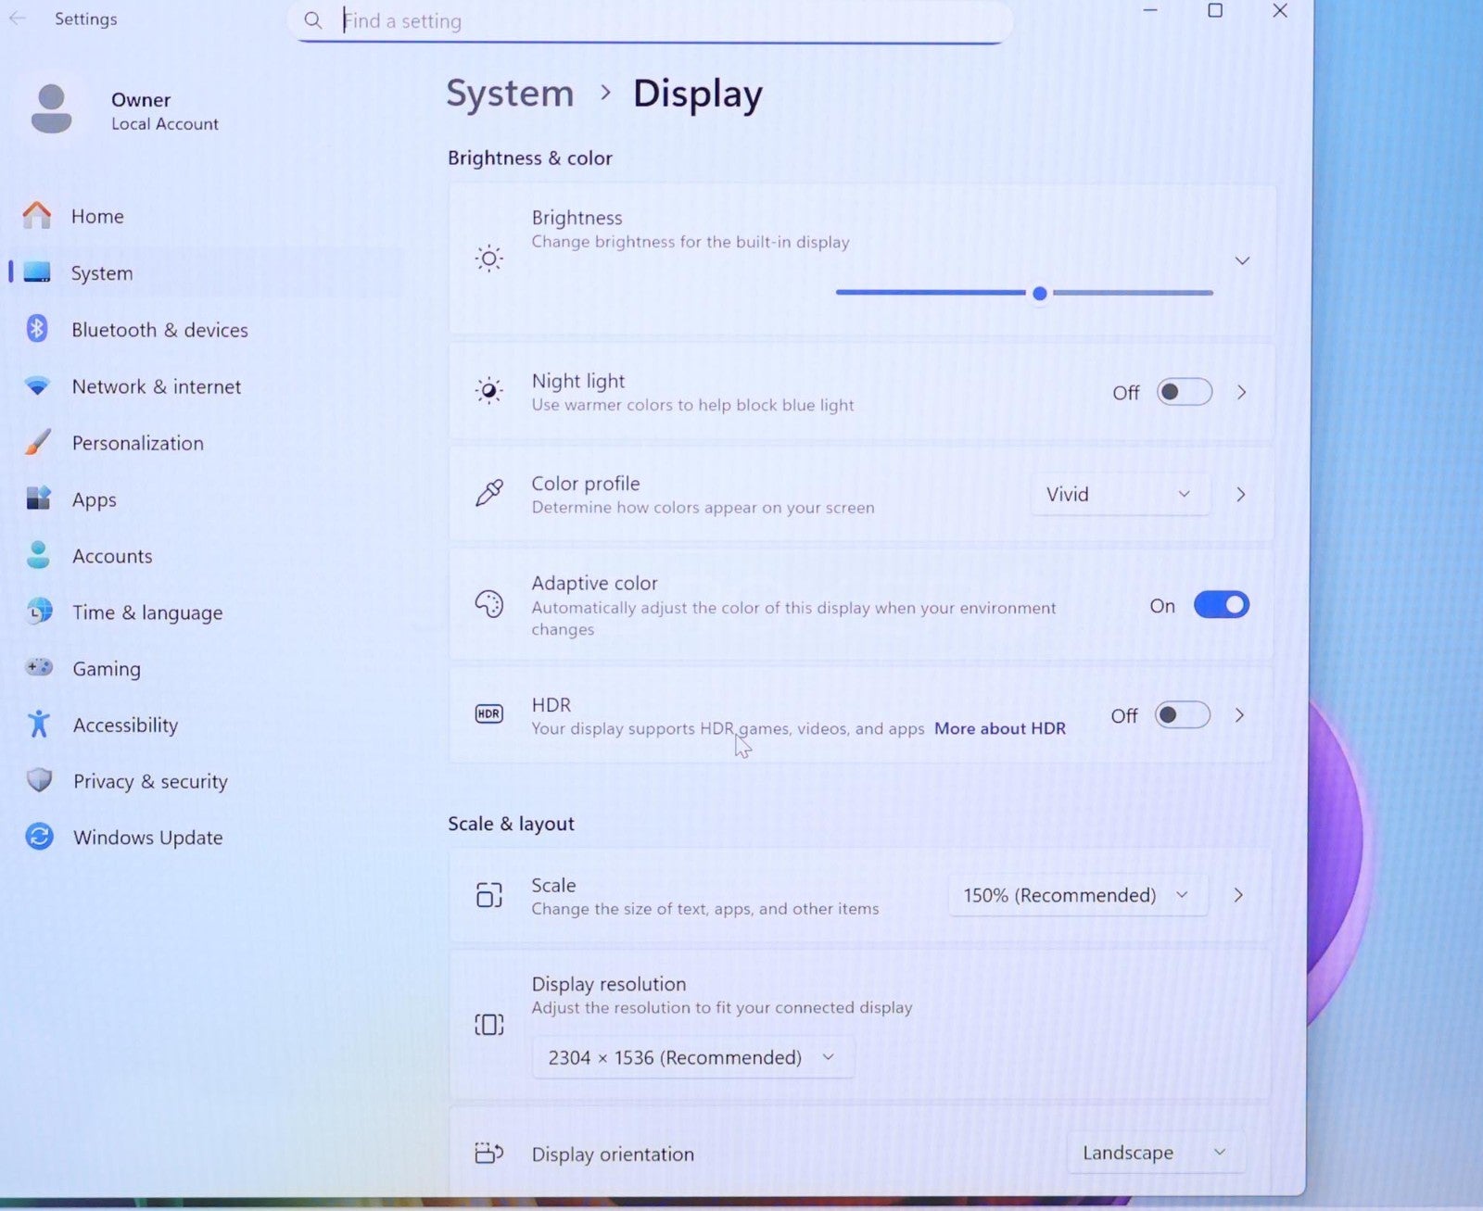Click the Gaming controller icon
The image size is (1483, 1211).
39,667
